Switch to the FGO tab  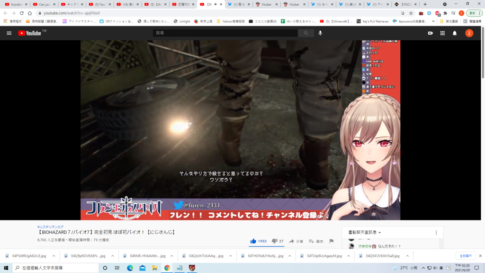pyautogui.click(x=405, y=4)
